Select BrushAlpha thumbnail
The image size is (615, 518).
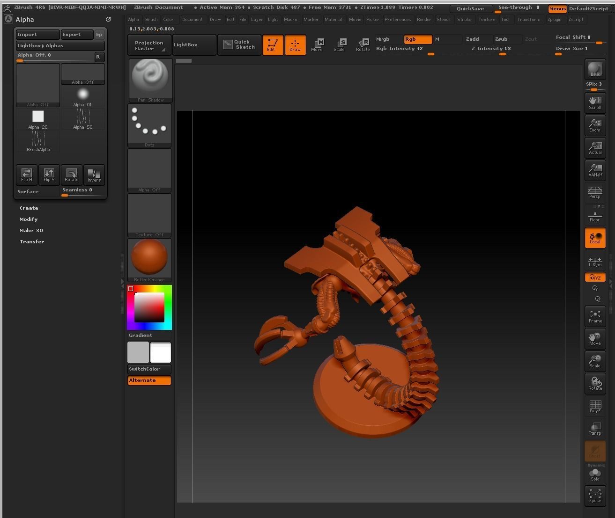click(x=38, y=141)
